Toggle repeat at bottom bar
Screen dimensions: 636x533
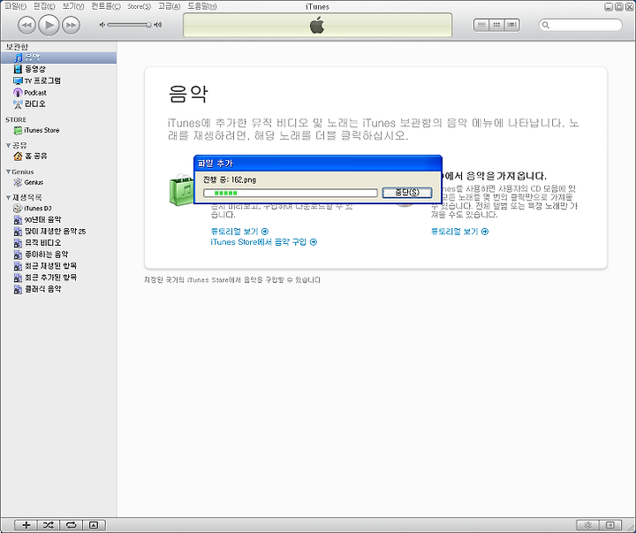pyautogui.click(x=71, y=525)
